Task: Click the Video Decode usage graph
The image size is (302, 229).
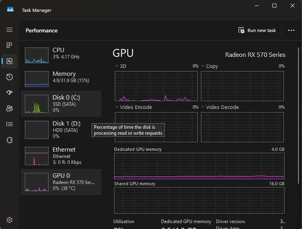Action: (x=242, y=127)
